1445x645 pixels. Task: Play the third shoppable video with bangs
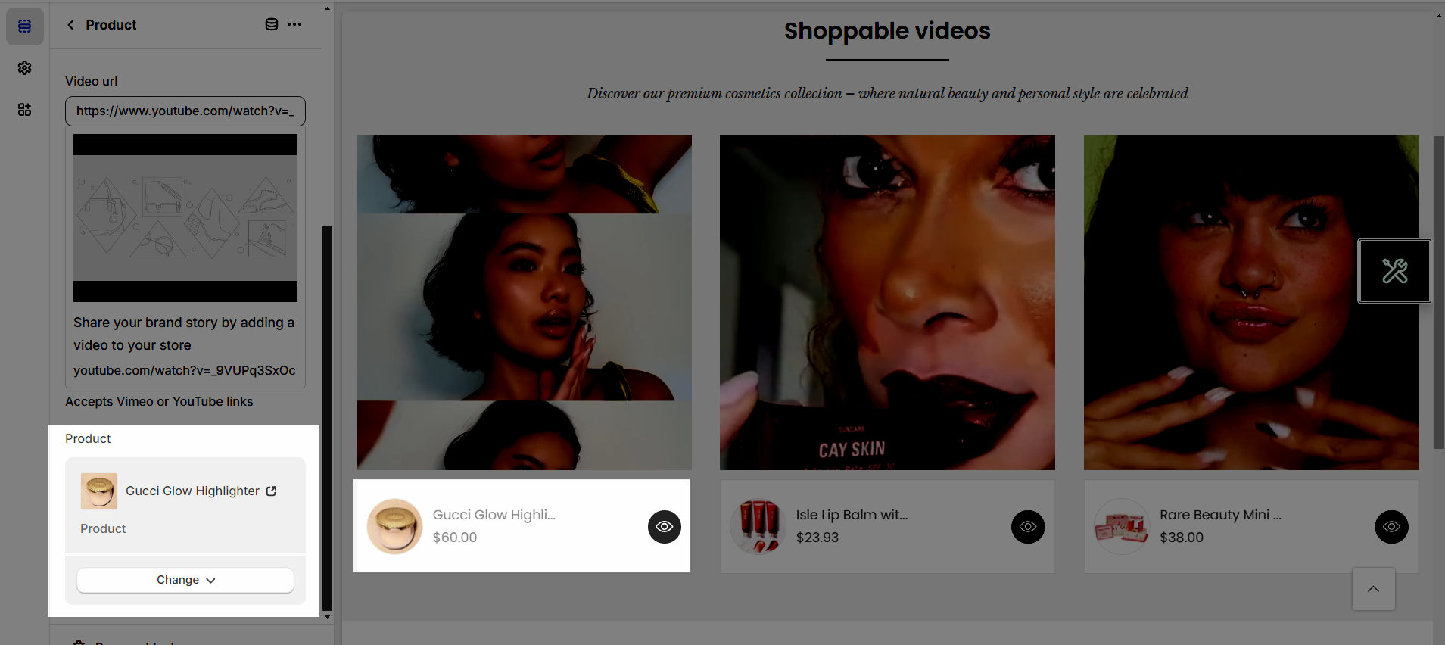point(1251,302)
